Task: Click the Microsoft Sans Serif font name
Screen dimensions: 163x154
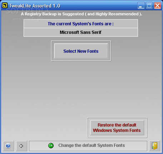Action: coord(81,32)
